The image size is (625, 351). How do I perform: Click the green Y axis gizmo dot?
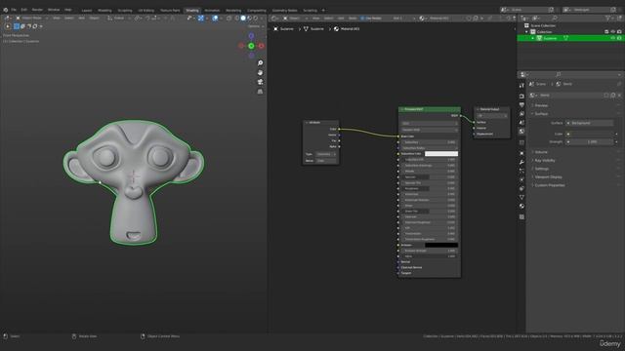coord(251,46)
